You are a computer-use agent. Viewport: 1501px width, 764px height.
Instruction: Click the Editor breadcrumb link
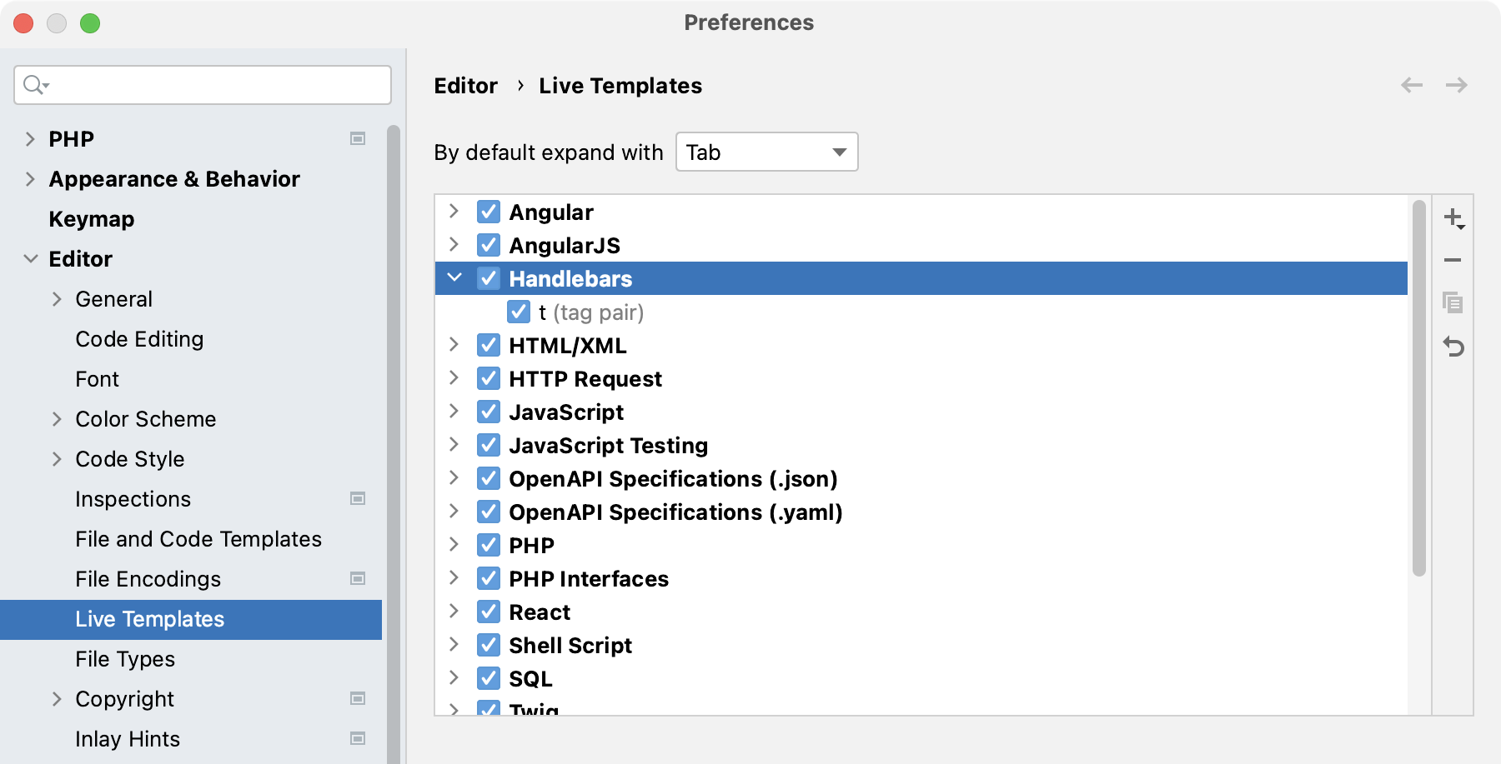464,85
